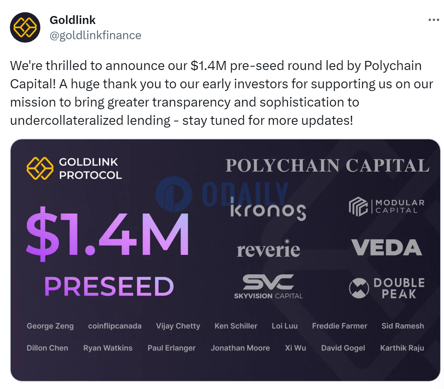
Task: Click the tweet announcement text
Action: click(x=222, y=93)
